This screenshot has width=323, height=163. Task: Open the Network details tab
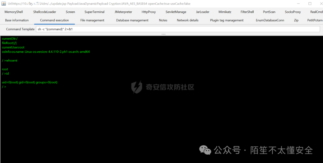(188, 20)
